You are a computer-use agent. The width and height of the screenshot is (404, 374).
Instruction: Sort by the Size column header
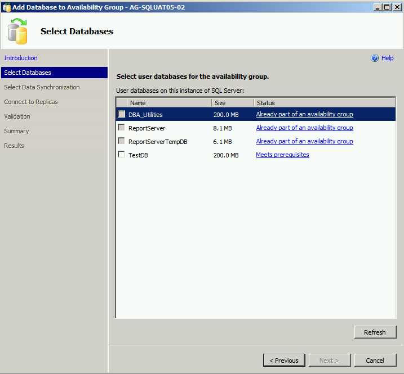[x=233, y=103]
